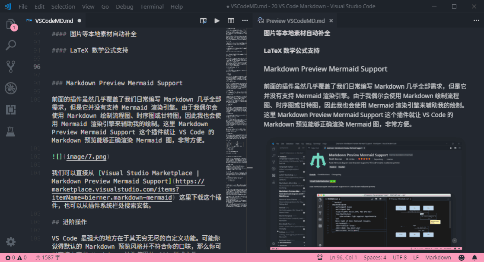
Task: Click preview heading 'Markdown Preview Mermaid Support'
Action: click(325, 69)
